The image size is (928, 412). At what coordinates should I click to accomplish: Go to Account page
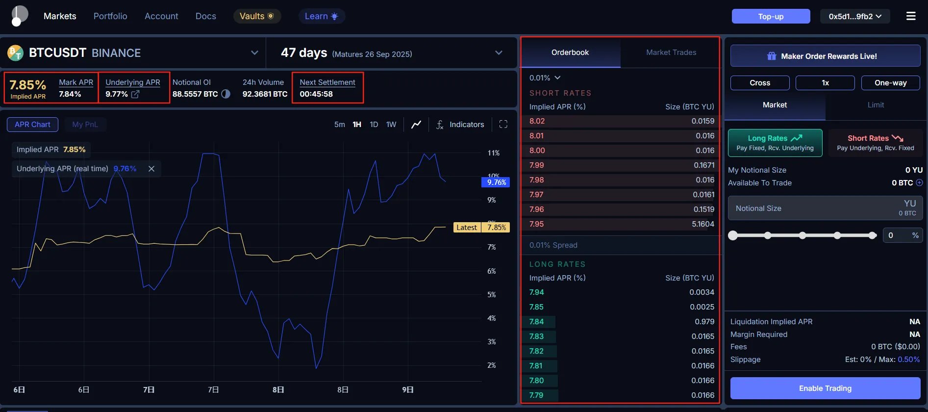pos(161,16)
